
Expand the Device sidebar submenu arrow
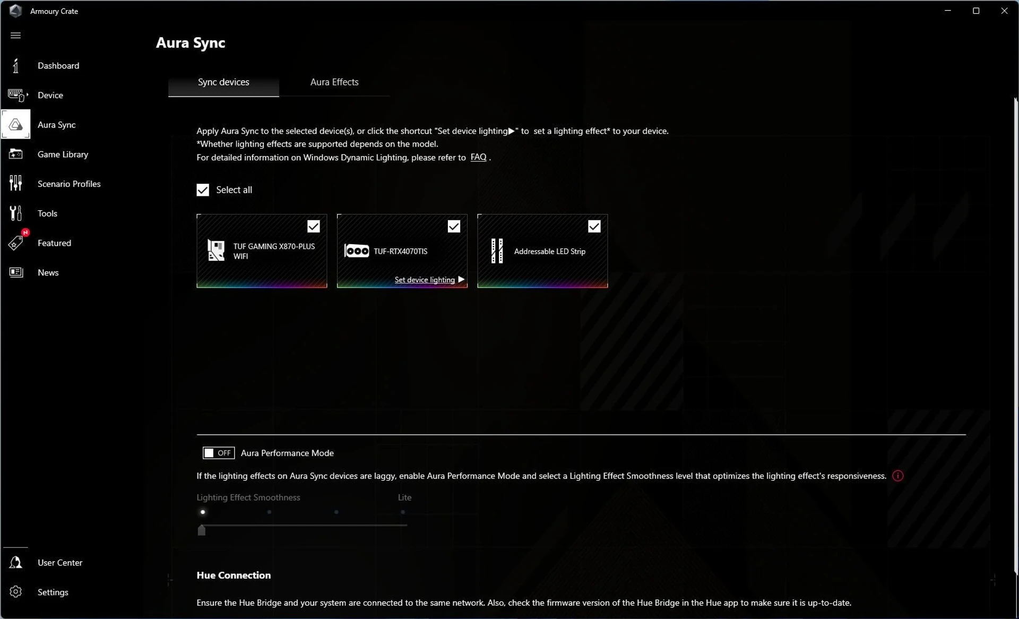coord(28,94)
